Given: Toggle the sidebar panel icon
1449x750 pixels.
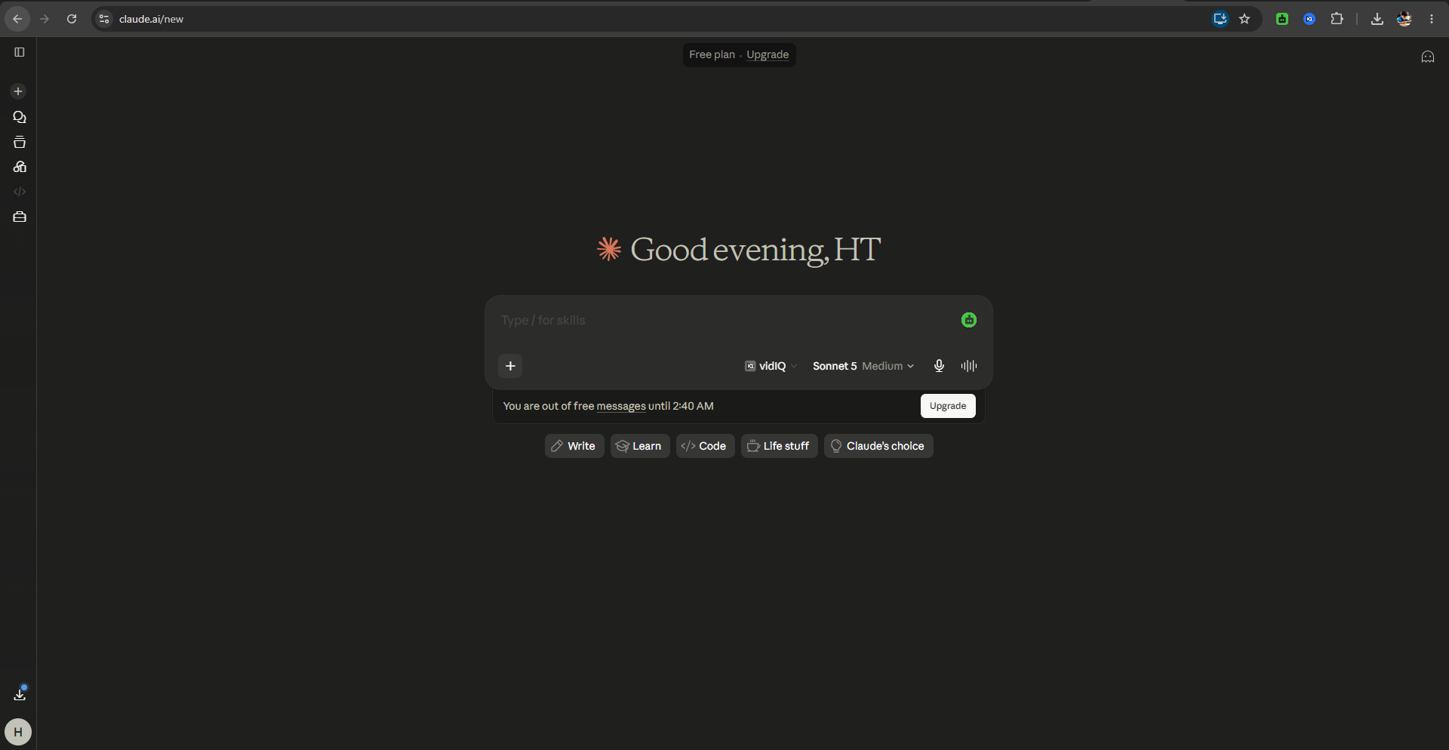Looking at the screenshot, I should point(20,52).
